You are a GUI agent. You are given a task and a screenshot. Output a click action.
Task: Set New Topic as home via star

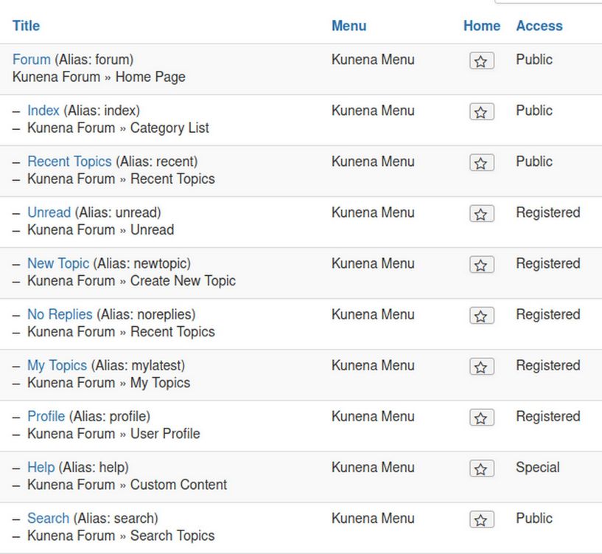point(481,265)
